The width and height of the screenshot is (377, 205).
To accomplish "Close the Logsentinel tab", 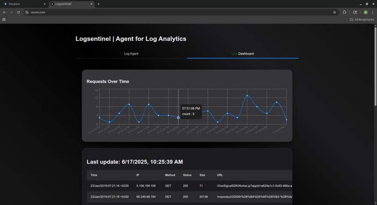I will [x=91, y=4].
